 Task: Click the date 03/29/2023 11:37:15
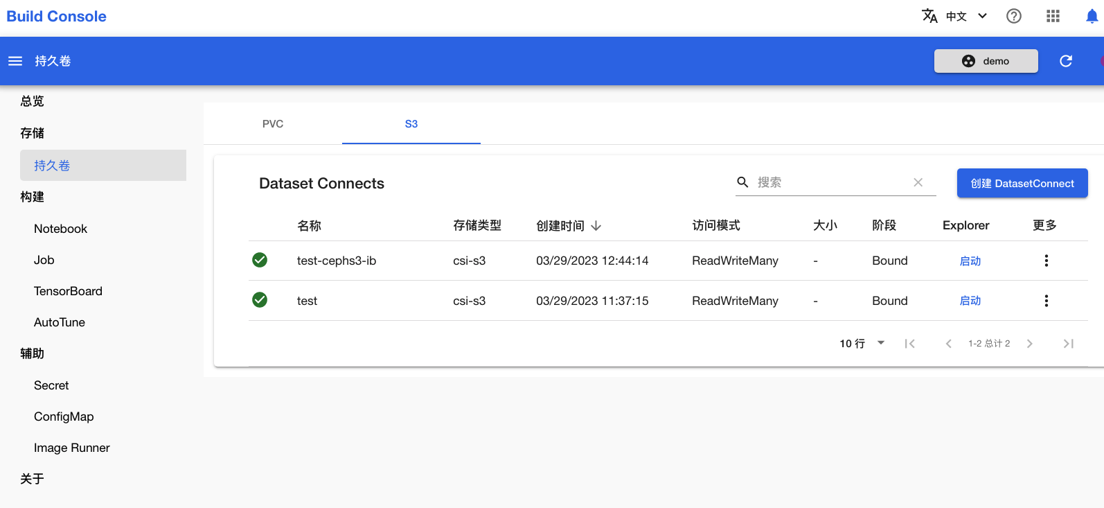pos(592,301)
